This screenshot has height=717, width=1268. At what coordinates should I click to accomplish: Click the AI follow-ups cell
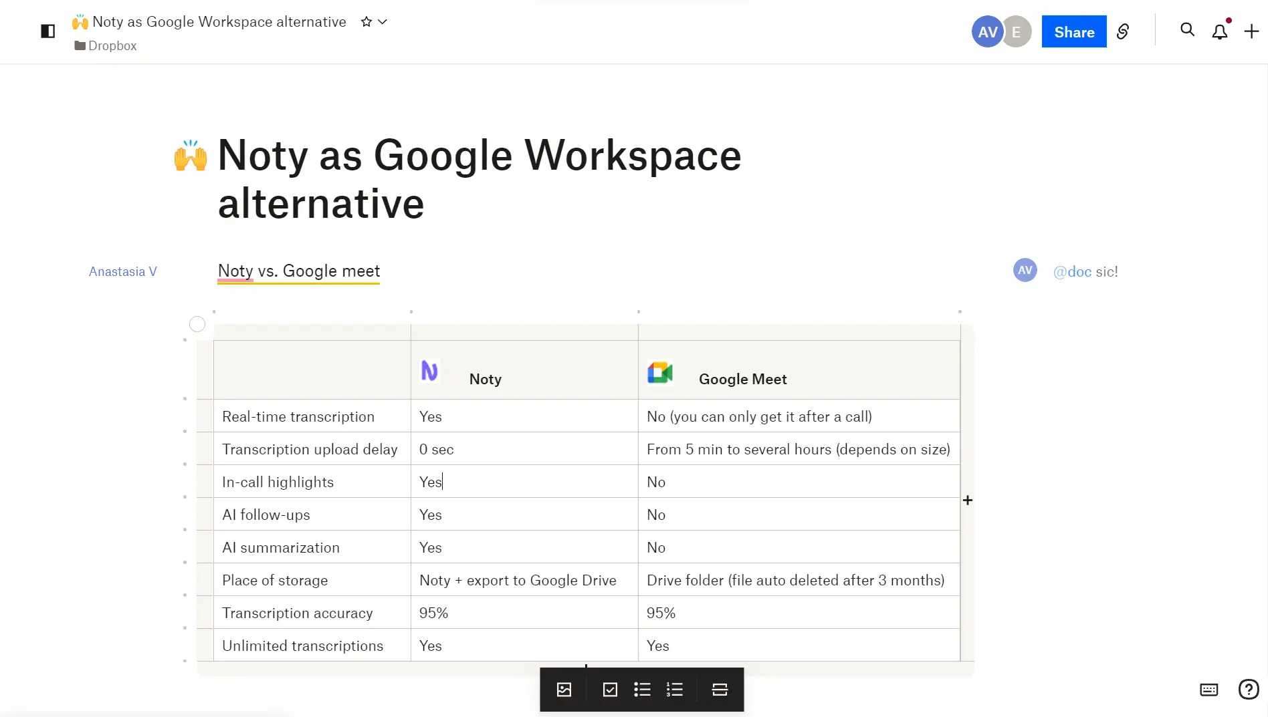click(x=312, y=515)
